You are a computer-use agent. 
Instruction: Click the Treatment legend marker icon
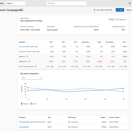(x=21, y=104)
